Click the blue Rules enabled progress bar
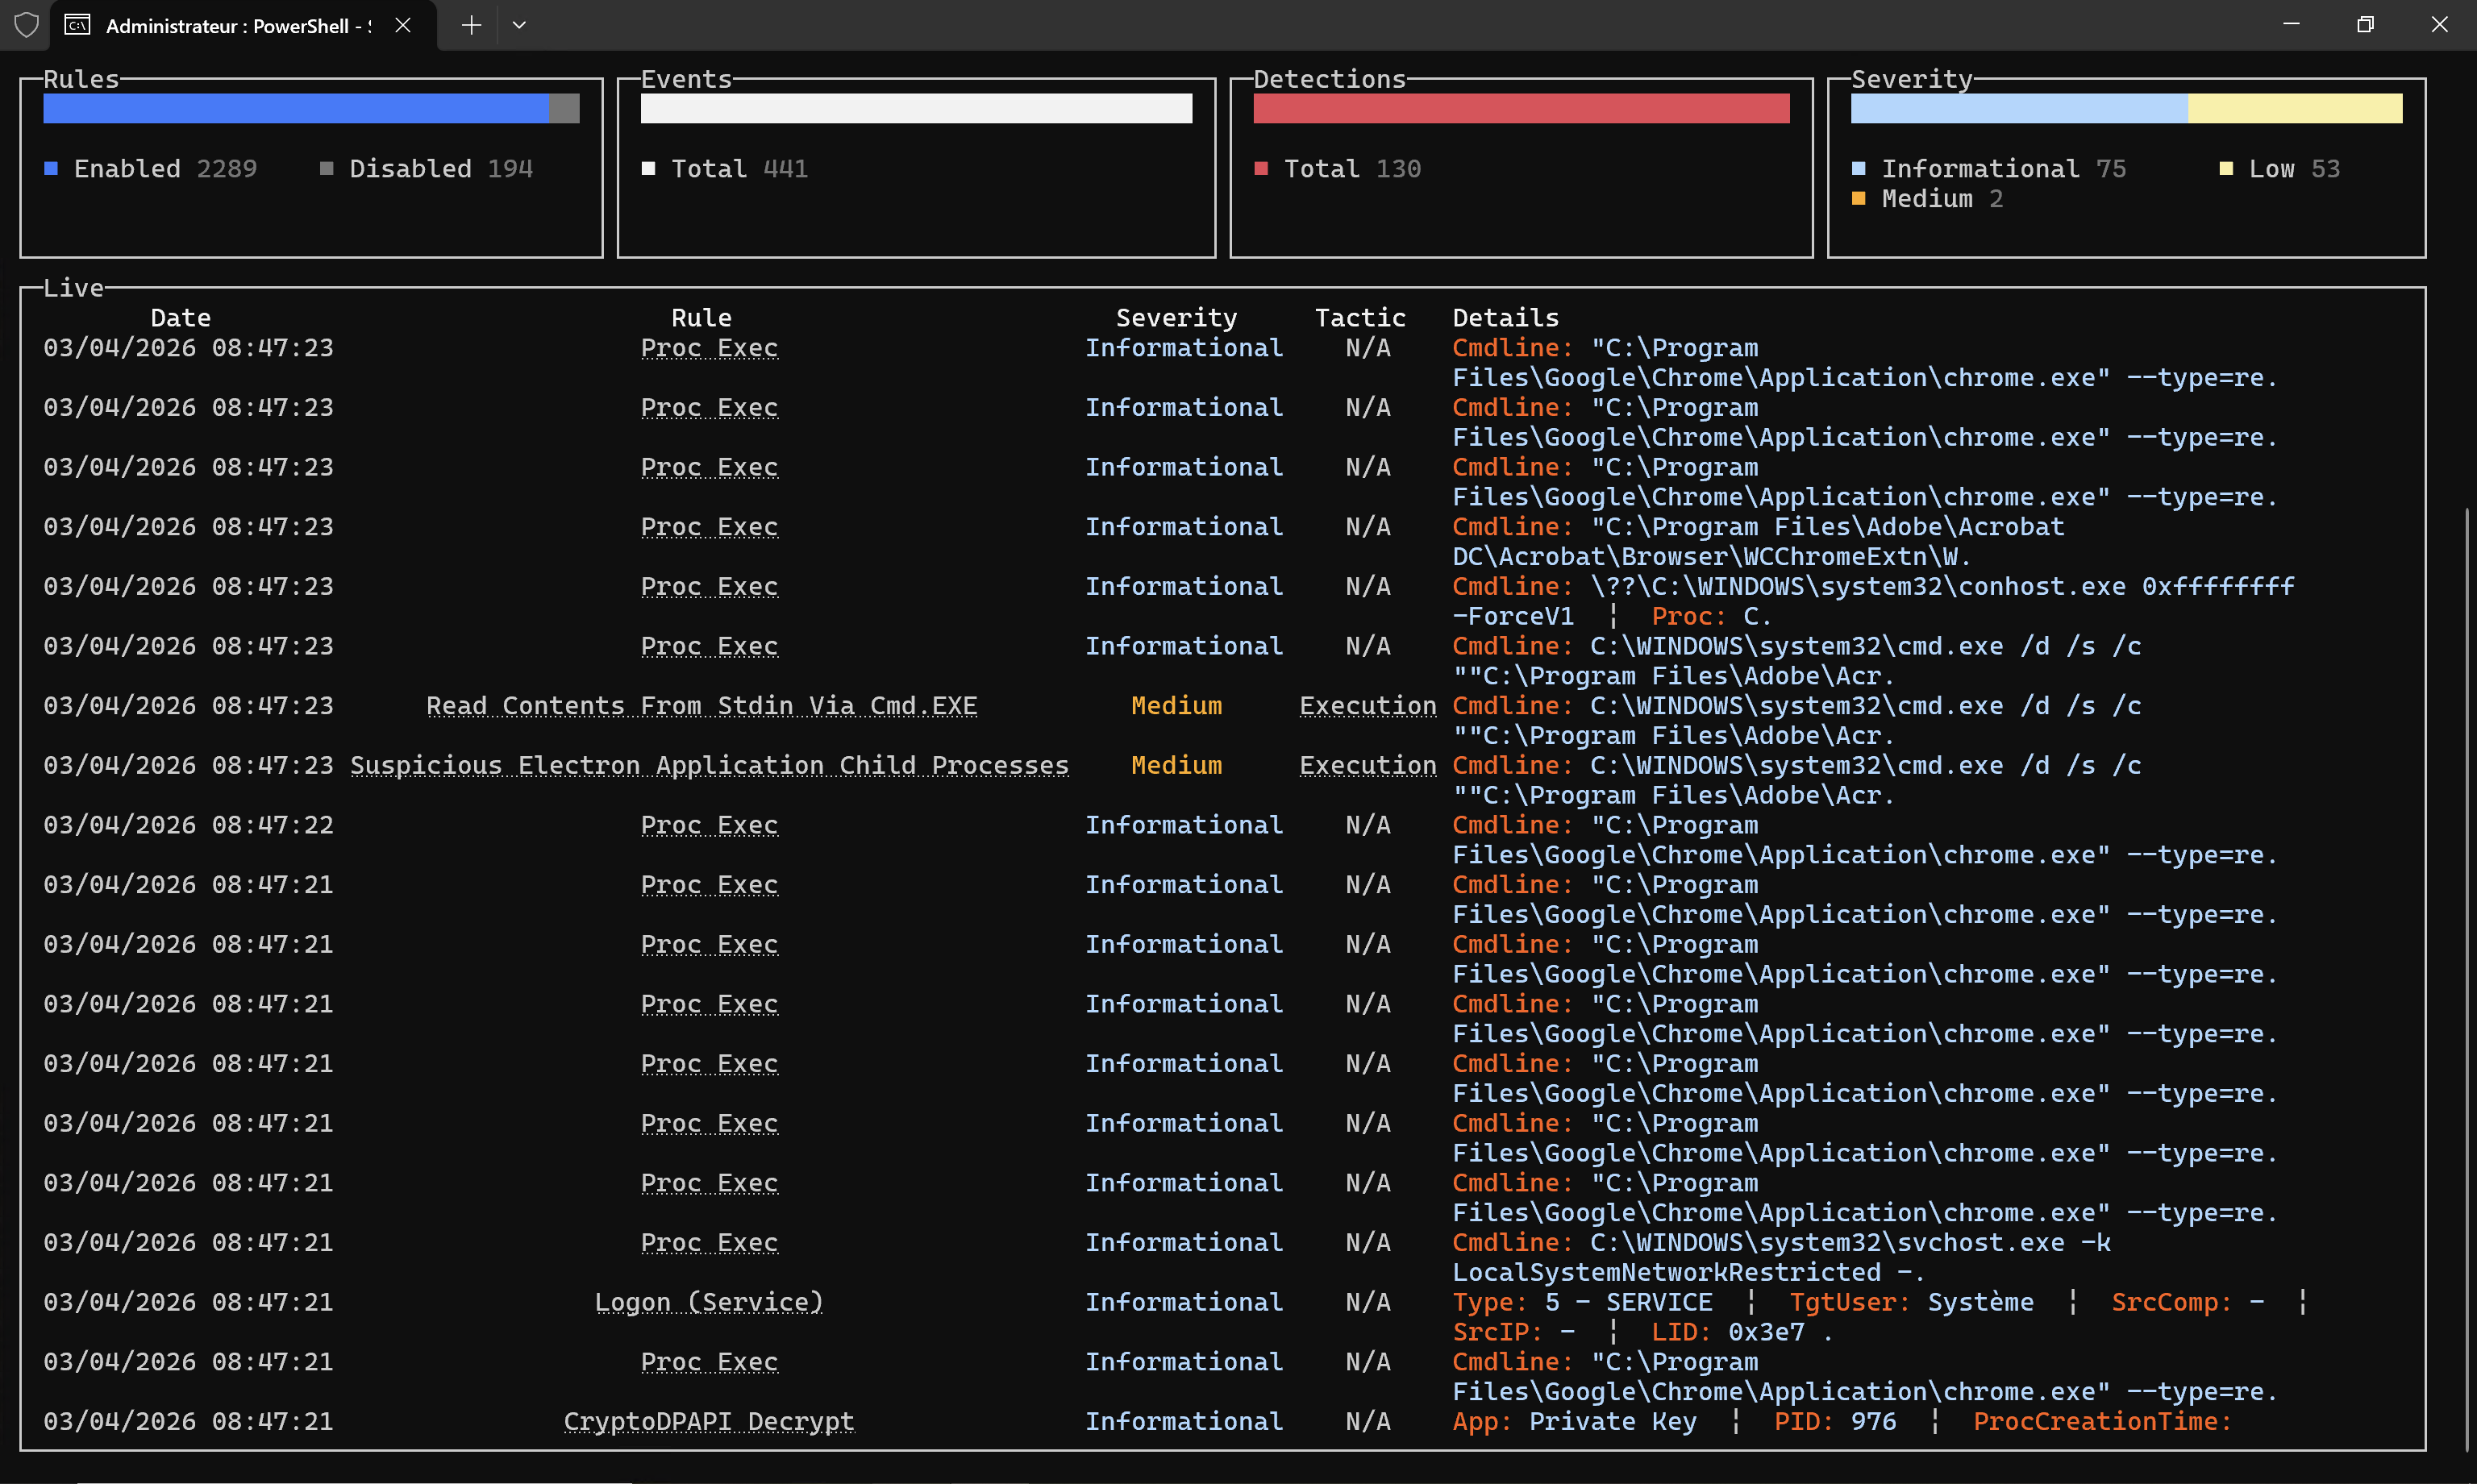The width and height of the screenshot is (2477, 1484). click(x=296, y=108)
